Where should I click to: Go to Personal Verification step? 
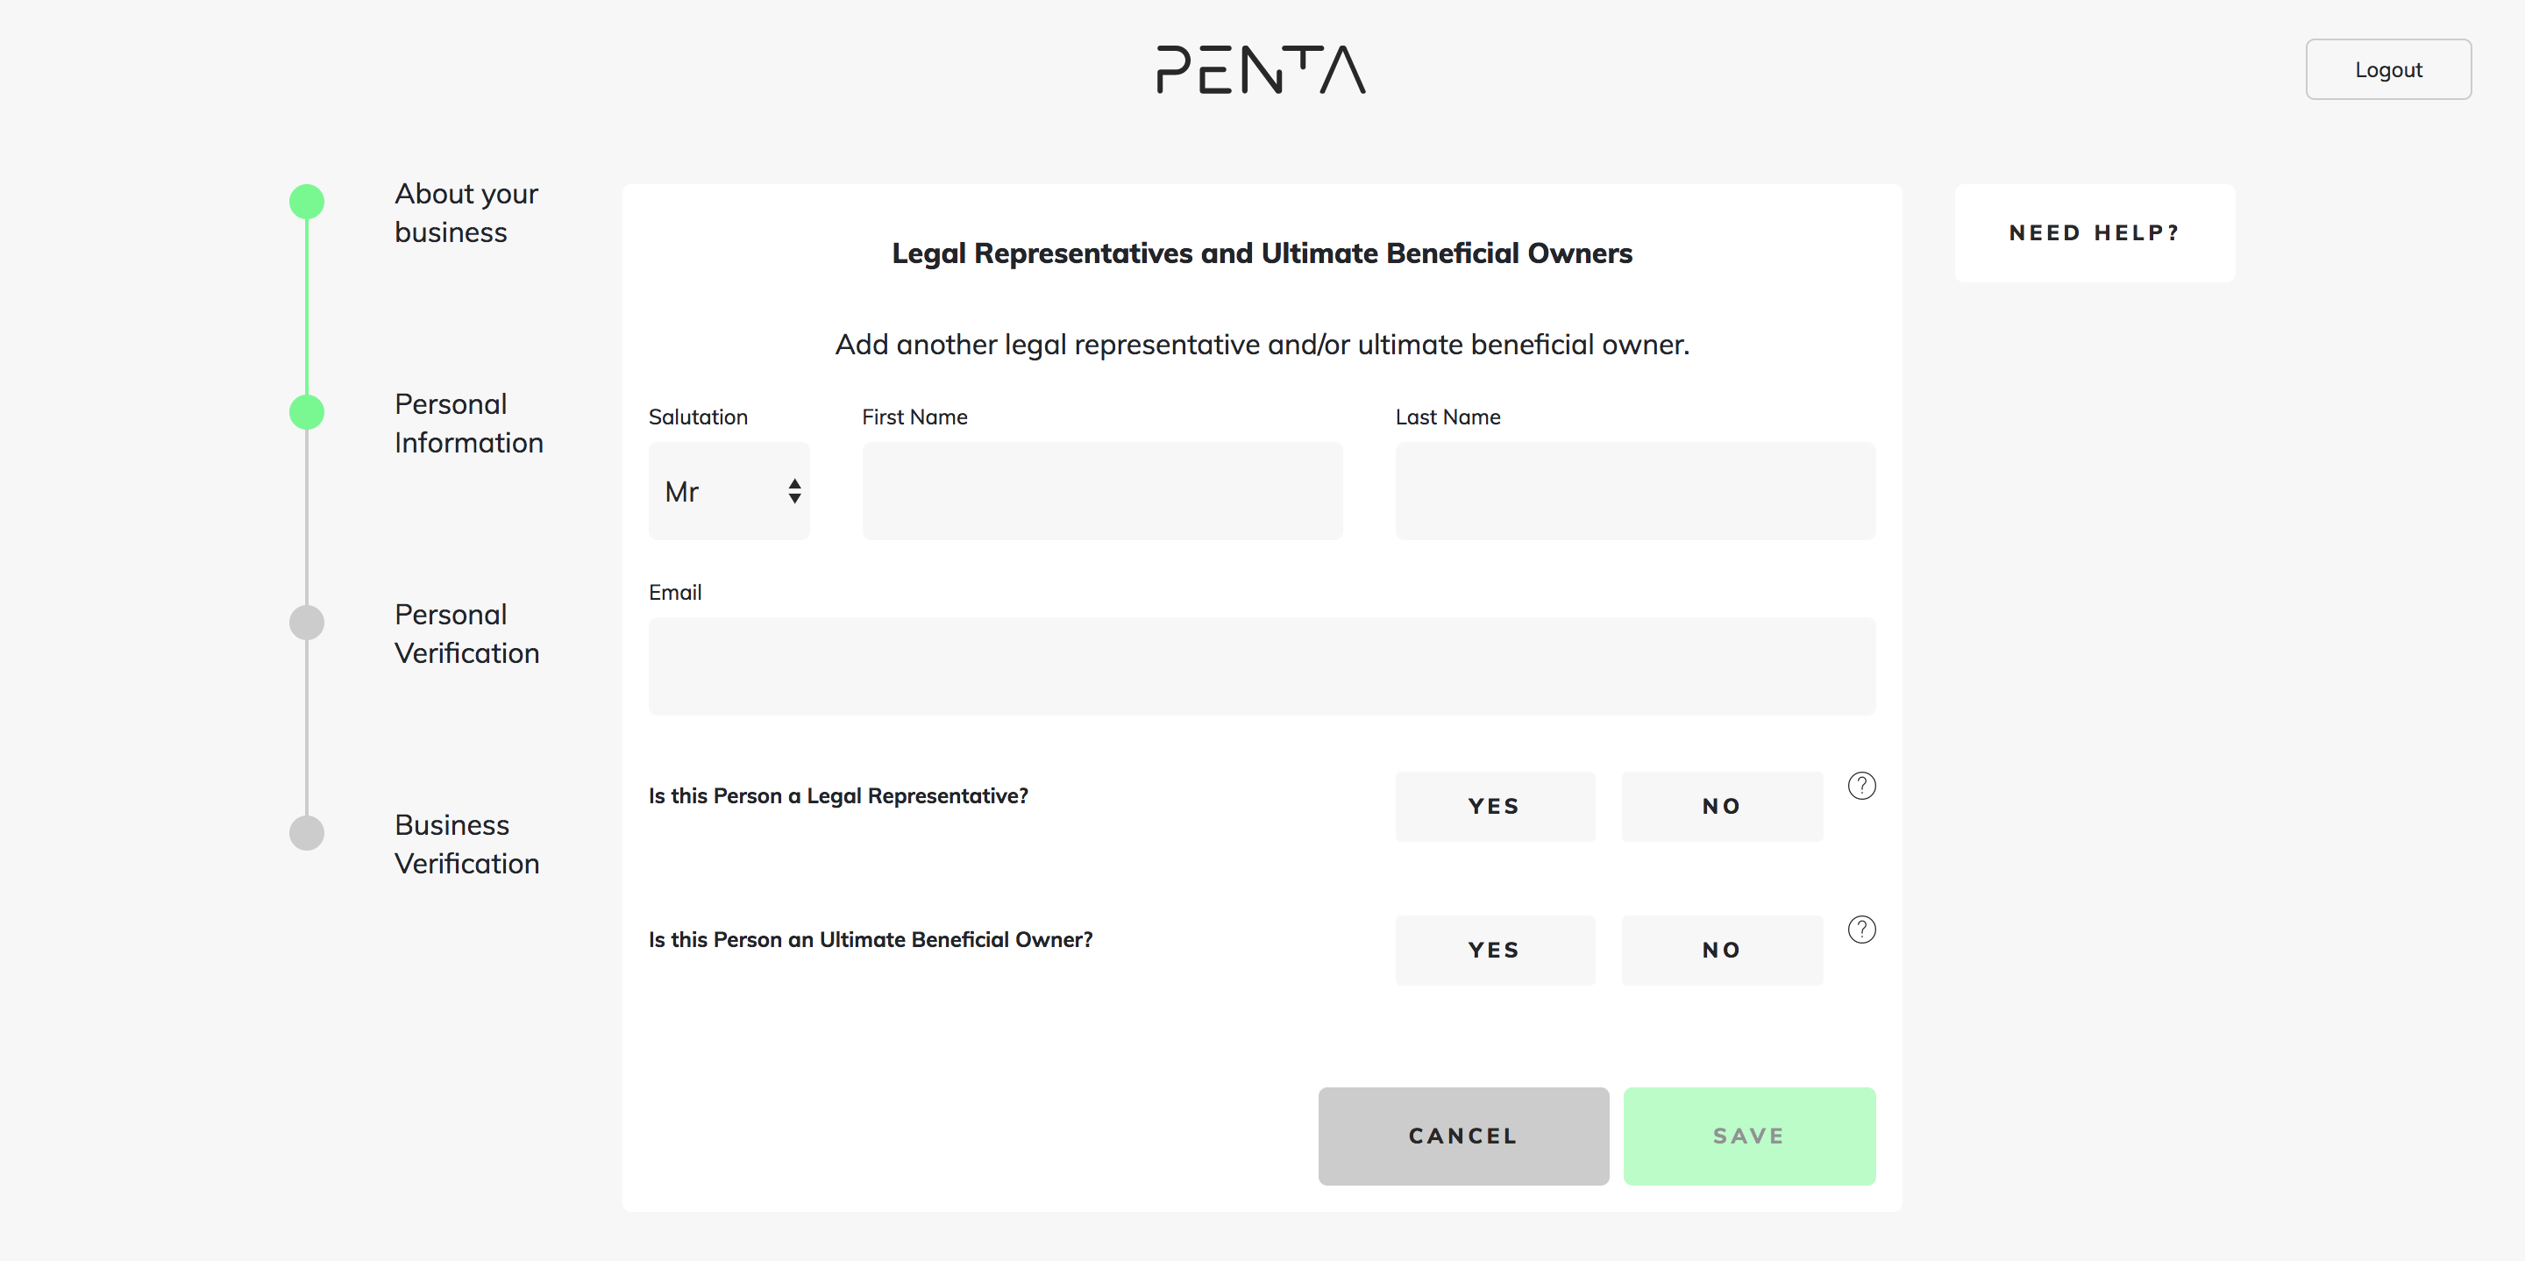[x=466, y=633]
